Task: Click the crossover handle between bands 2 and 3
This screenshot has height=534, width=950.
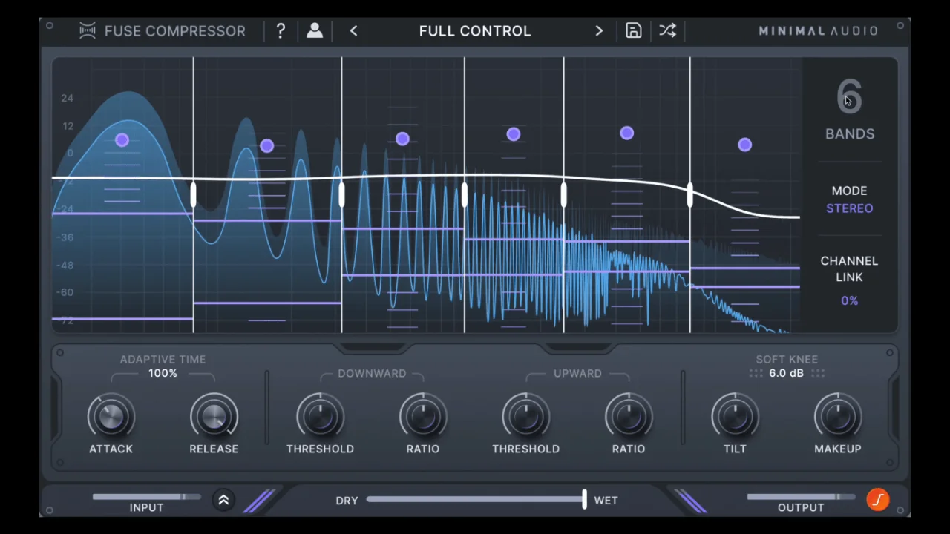Action: pos(341,195)
